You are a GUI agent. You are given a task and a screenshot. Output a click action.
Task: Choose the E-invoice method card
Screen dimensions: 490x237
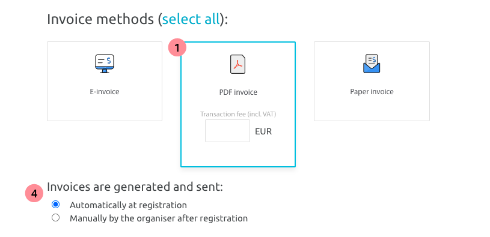[105, 81]
